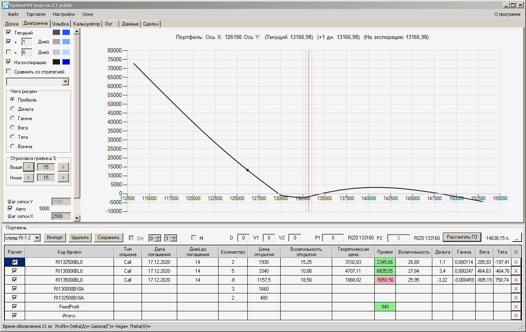Screen dimensions: 526x332
Task: Click the X on the FixedProfit row
Action: 516,307
